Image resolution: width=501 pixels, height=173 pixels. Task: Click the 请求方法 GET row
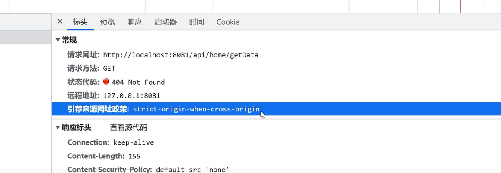(x=276, y=68)
